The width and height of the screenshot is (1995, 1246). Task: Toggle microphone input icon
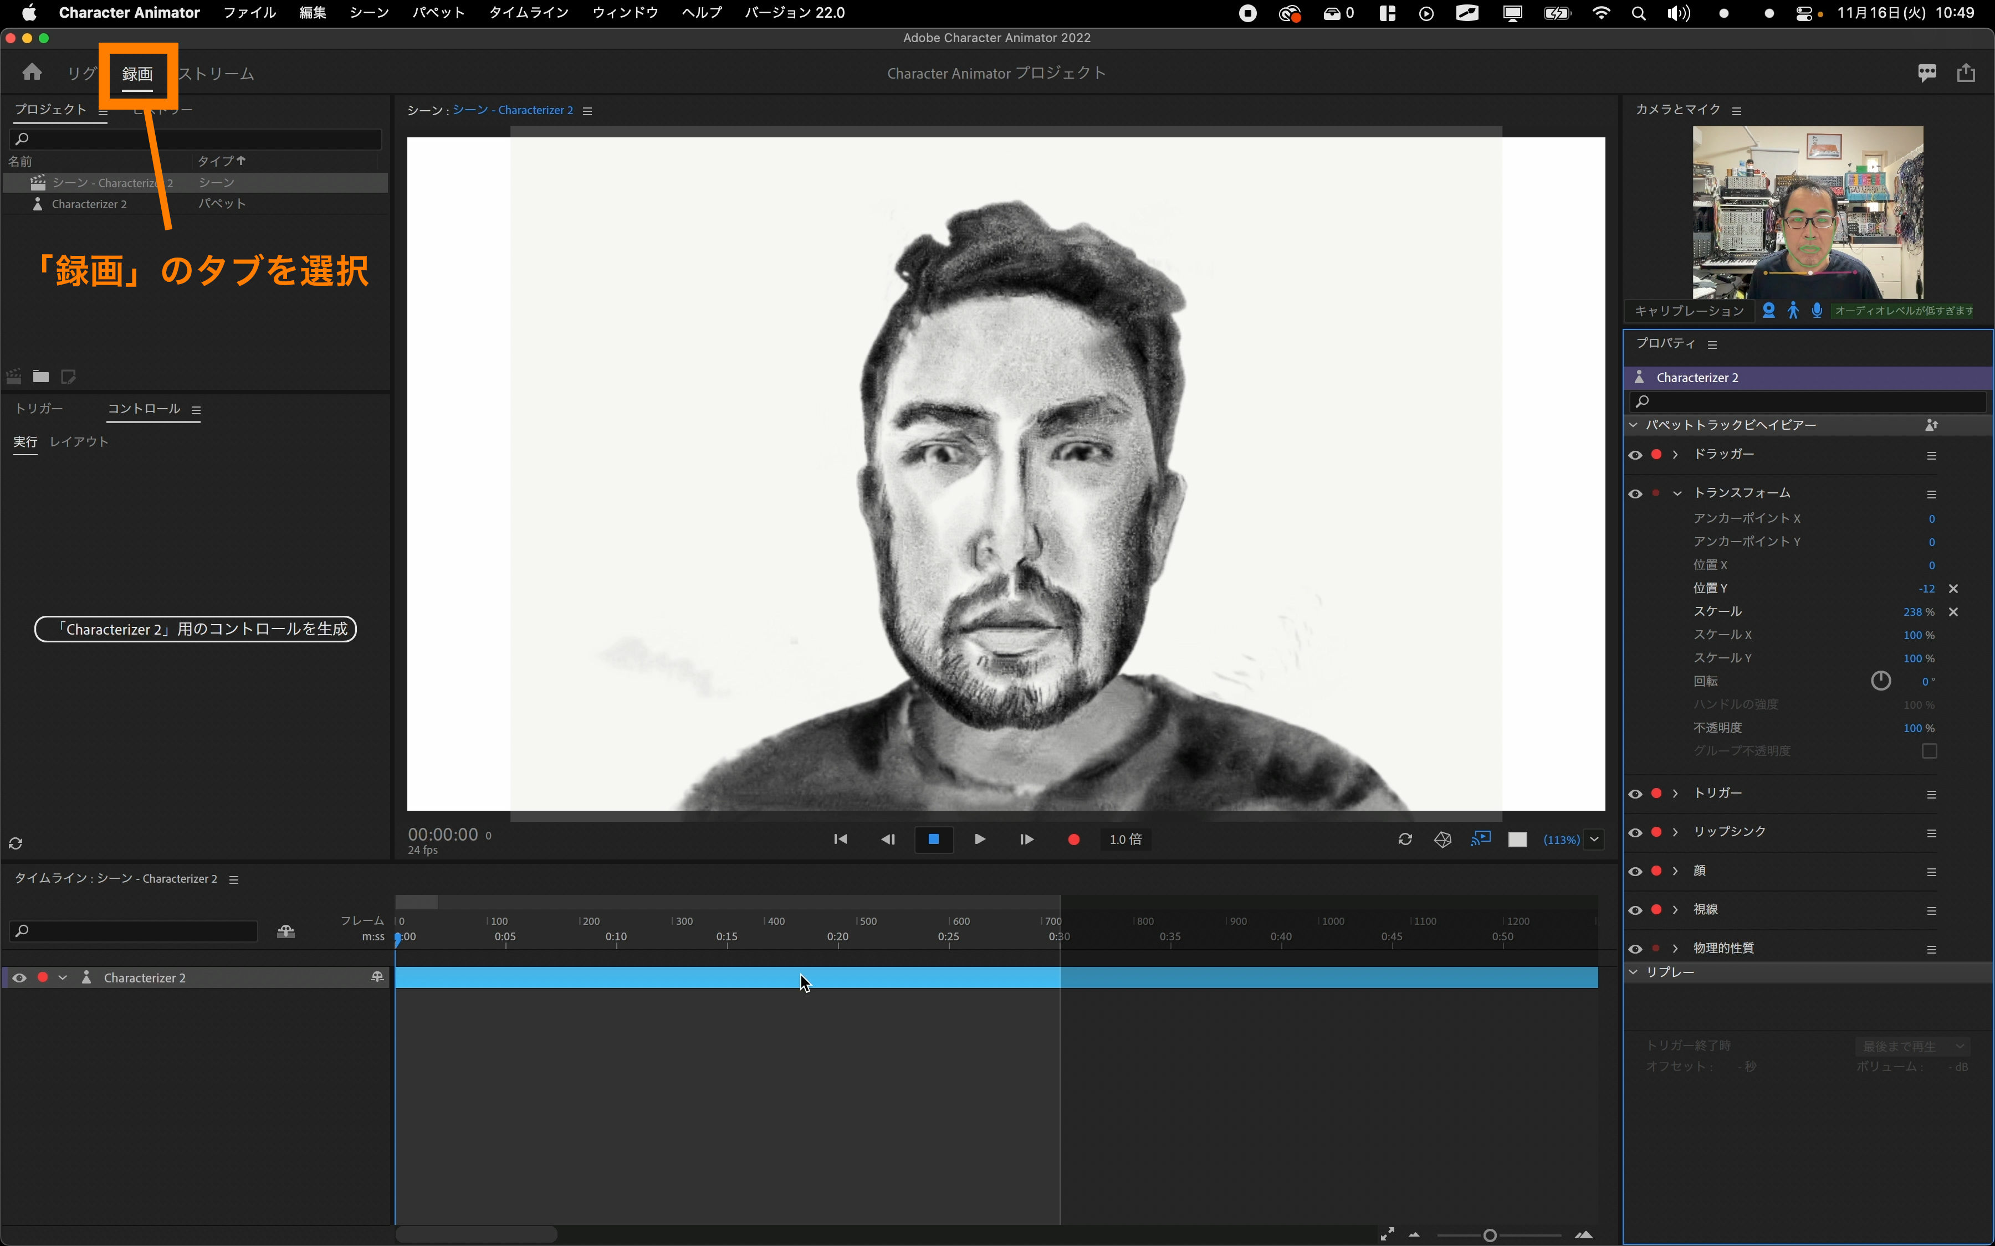(x=1816, y=311)
